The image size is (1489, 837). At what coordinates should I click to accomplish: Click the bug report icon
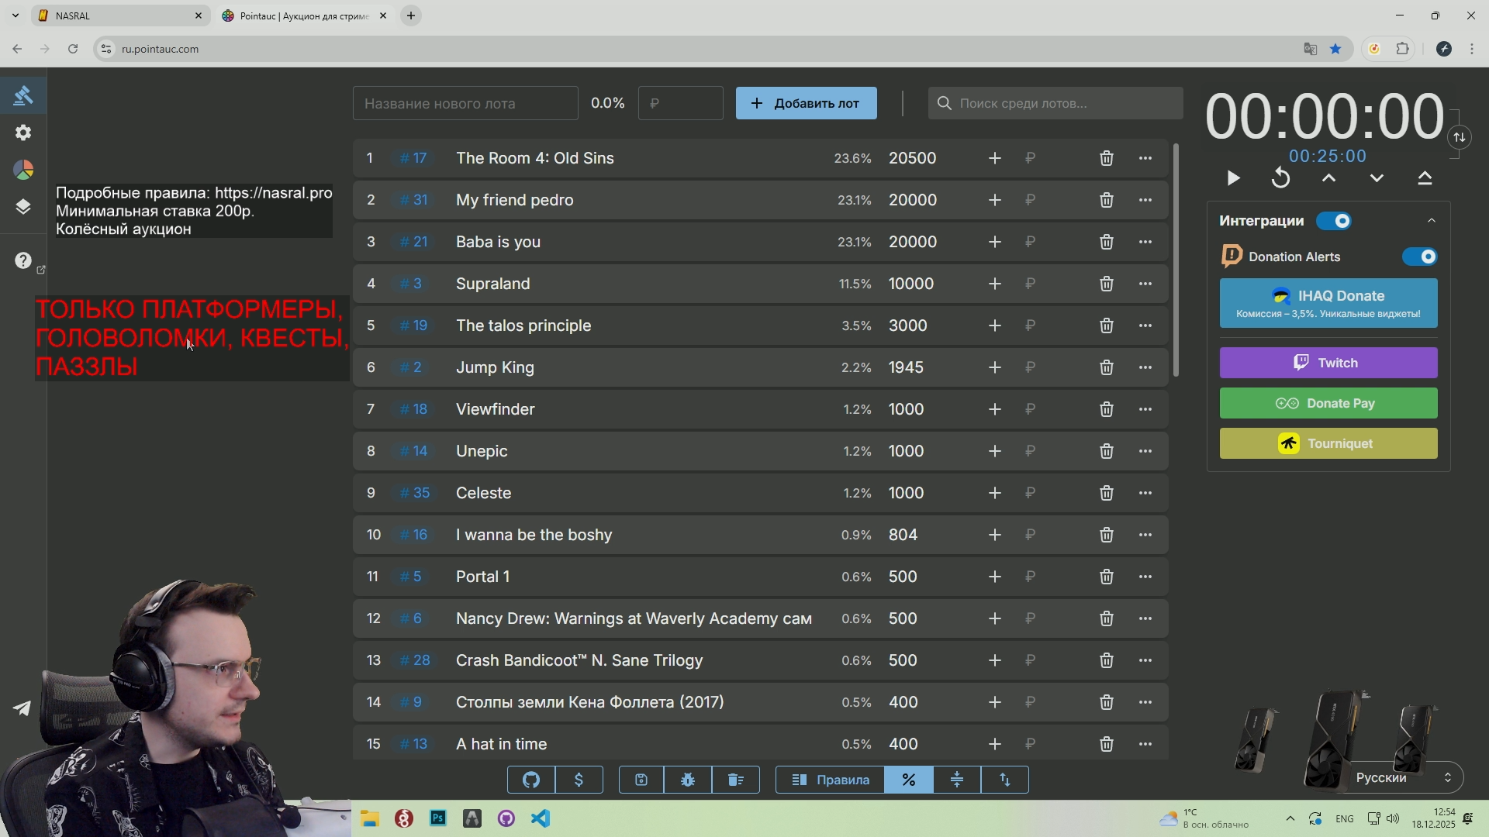[x=688, y=780]
